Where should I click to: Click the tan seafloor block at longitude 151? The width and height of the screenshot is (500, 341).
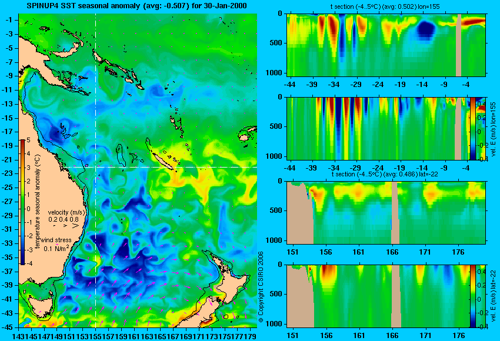[300, 213]
